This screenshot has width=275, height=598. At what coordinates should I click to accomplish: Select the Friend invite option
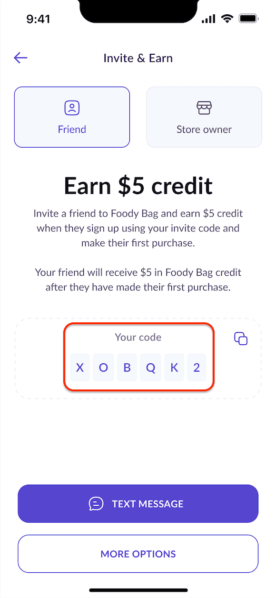pos(72,117)
